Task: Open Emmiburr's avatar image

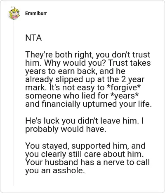Action: pyautogui.click(x=14, y=13)
